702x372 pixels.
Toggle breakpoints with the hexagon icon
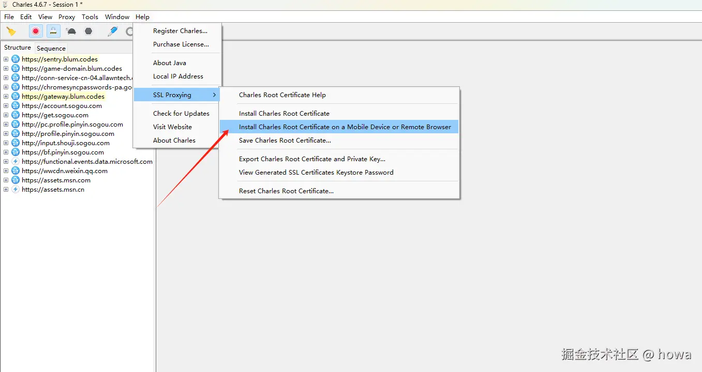[88, 31]
